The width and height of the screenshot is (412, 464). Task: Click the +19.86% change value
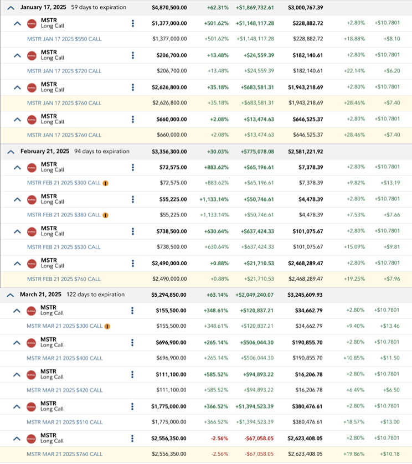click(x=354, y=454)
